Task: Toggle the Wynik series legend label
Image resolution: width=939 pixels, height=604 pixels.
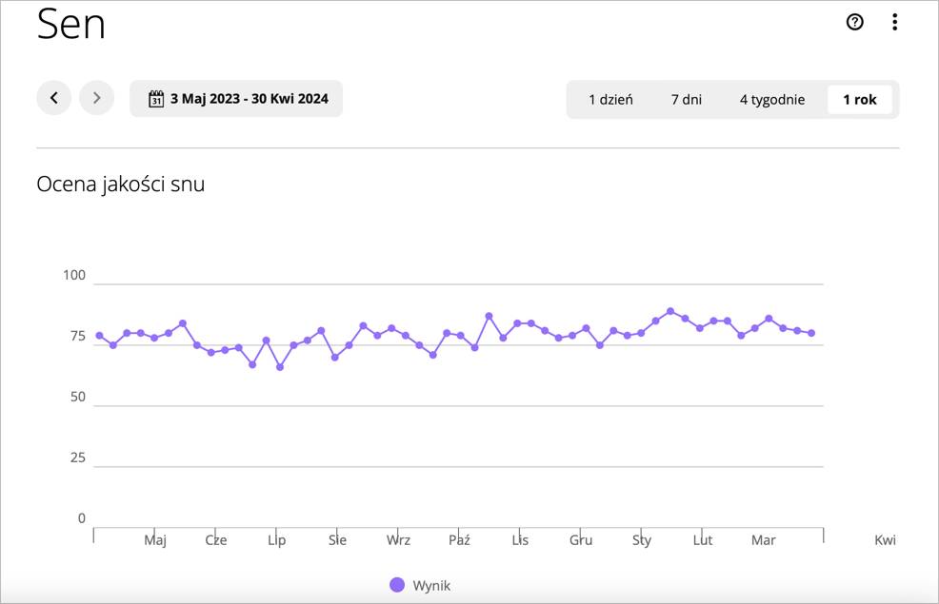Action: tap(431, 585)
